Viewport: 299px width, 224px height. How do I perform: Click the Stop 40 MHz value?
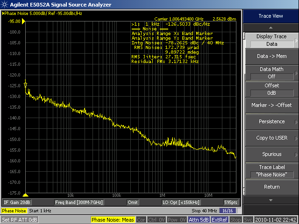204,211
